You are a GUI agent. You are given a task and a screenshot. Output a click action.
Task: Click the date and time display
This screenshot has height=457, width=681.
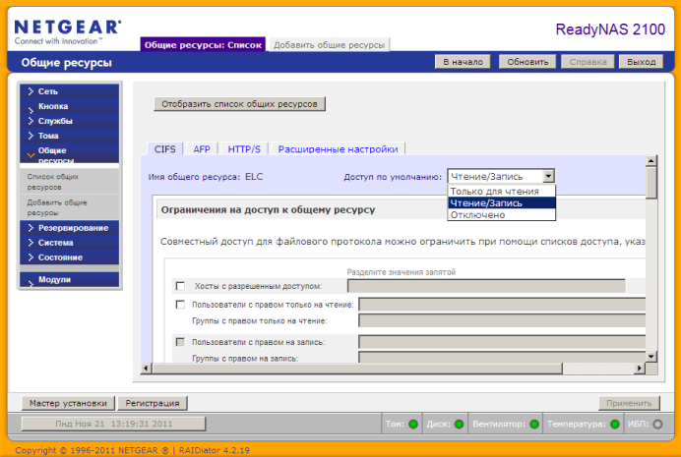coord(113,424)
